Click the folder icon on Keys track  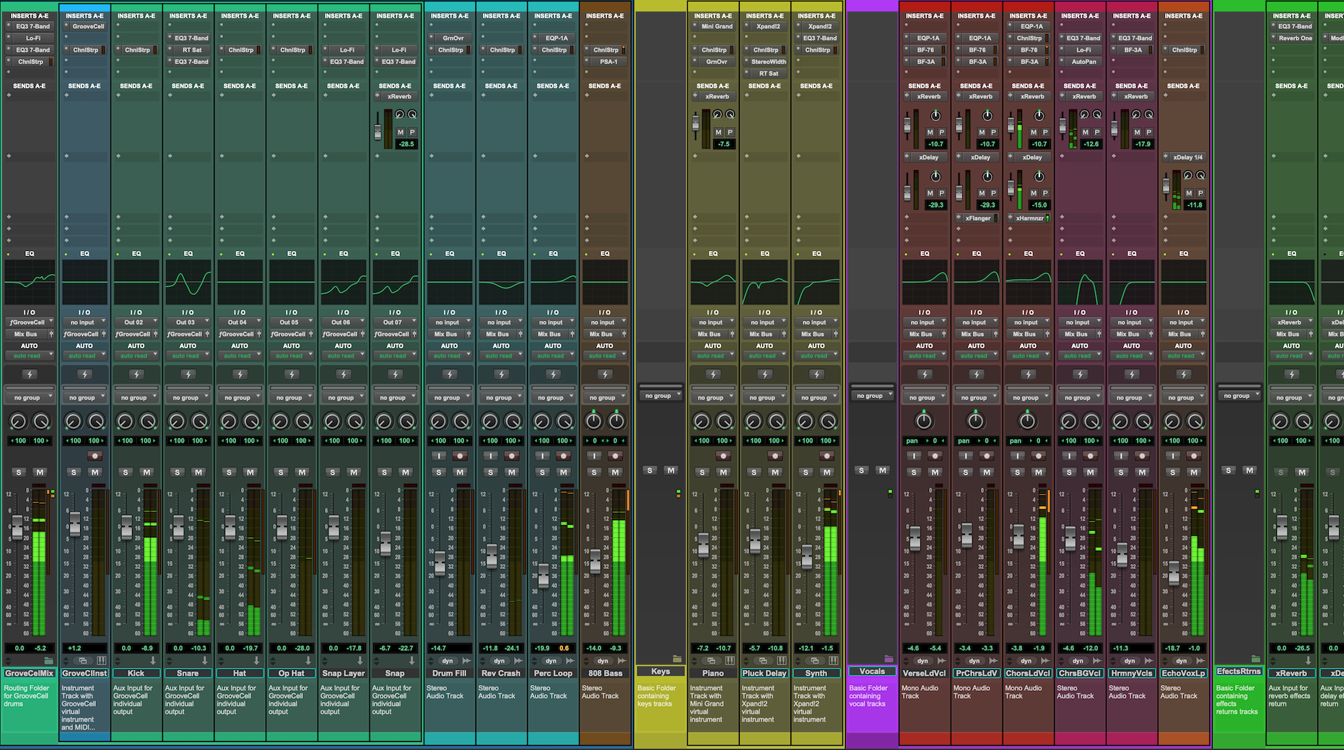(676, 658)
